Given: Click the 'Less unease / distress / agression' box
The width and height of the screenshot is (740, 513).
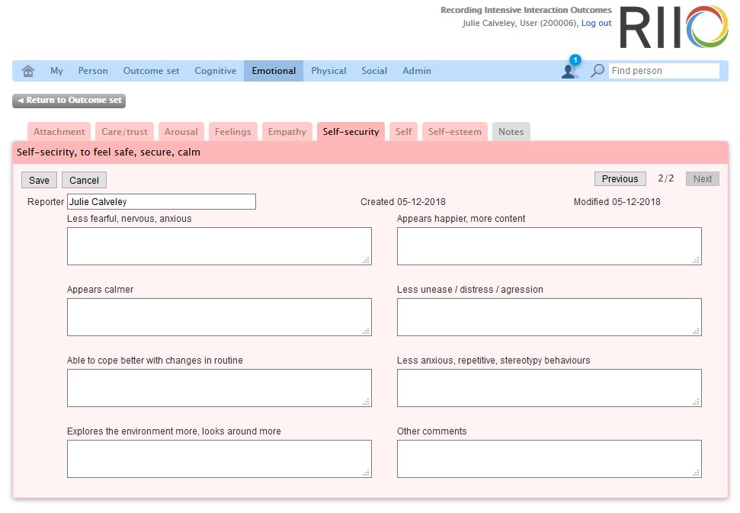Looking at the screenshot, I should (549, 317).
